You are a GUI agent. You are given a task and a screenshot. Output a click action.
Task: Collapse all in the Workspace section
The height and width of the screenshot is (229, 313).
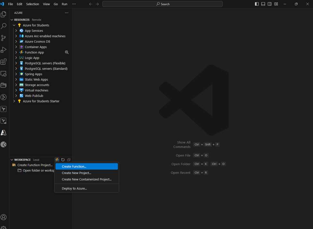coord(69,160)
